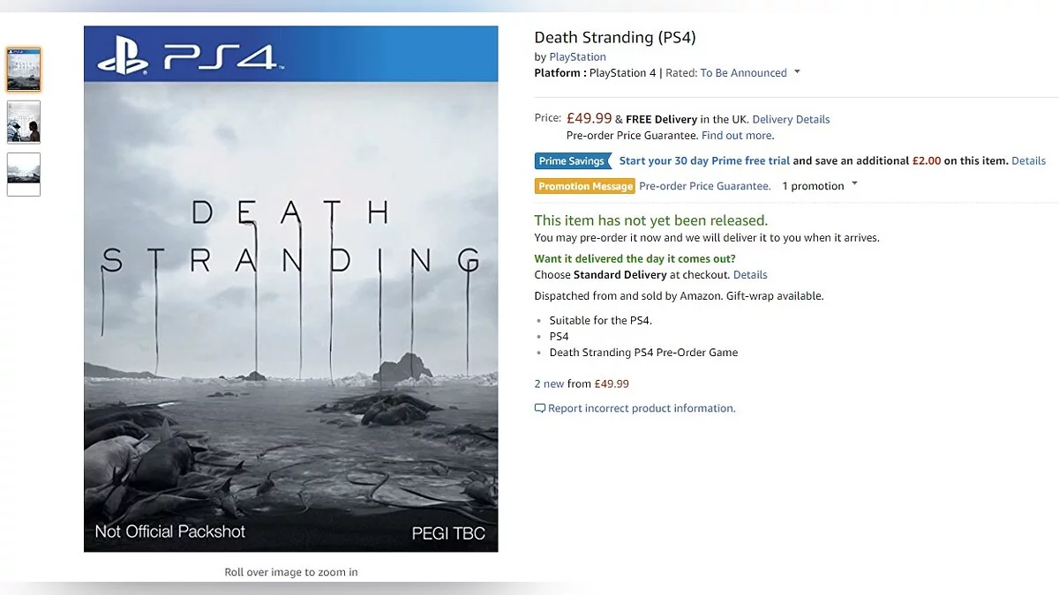Open Details next to the Prime savings offer
1059x595 pixels.
pos(1028,161)
